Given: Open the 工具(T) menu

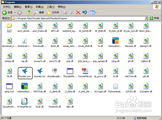Looking at the screenshot, I should [x=51, y=7].
